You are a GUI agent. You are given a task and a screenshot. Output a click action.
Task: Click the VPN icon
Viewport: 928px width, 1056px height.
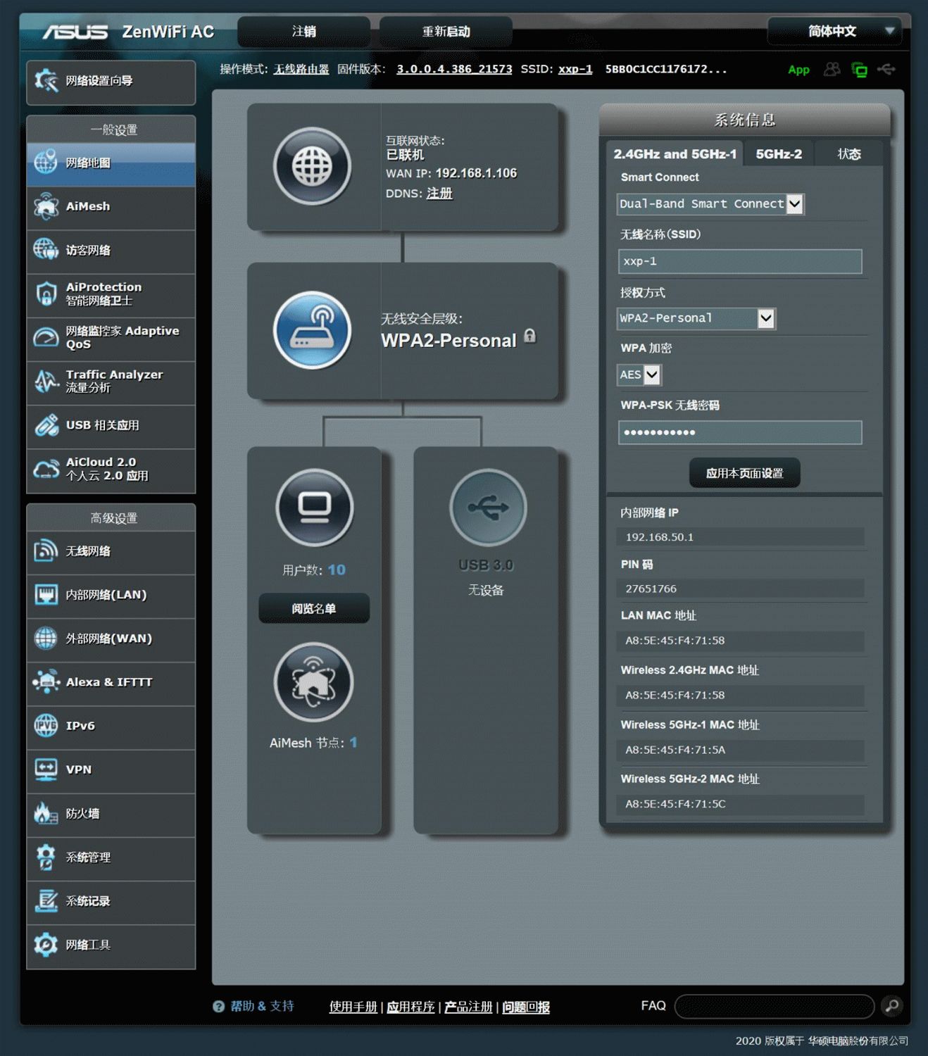(x=46, y=769)
